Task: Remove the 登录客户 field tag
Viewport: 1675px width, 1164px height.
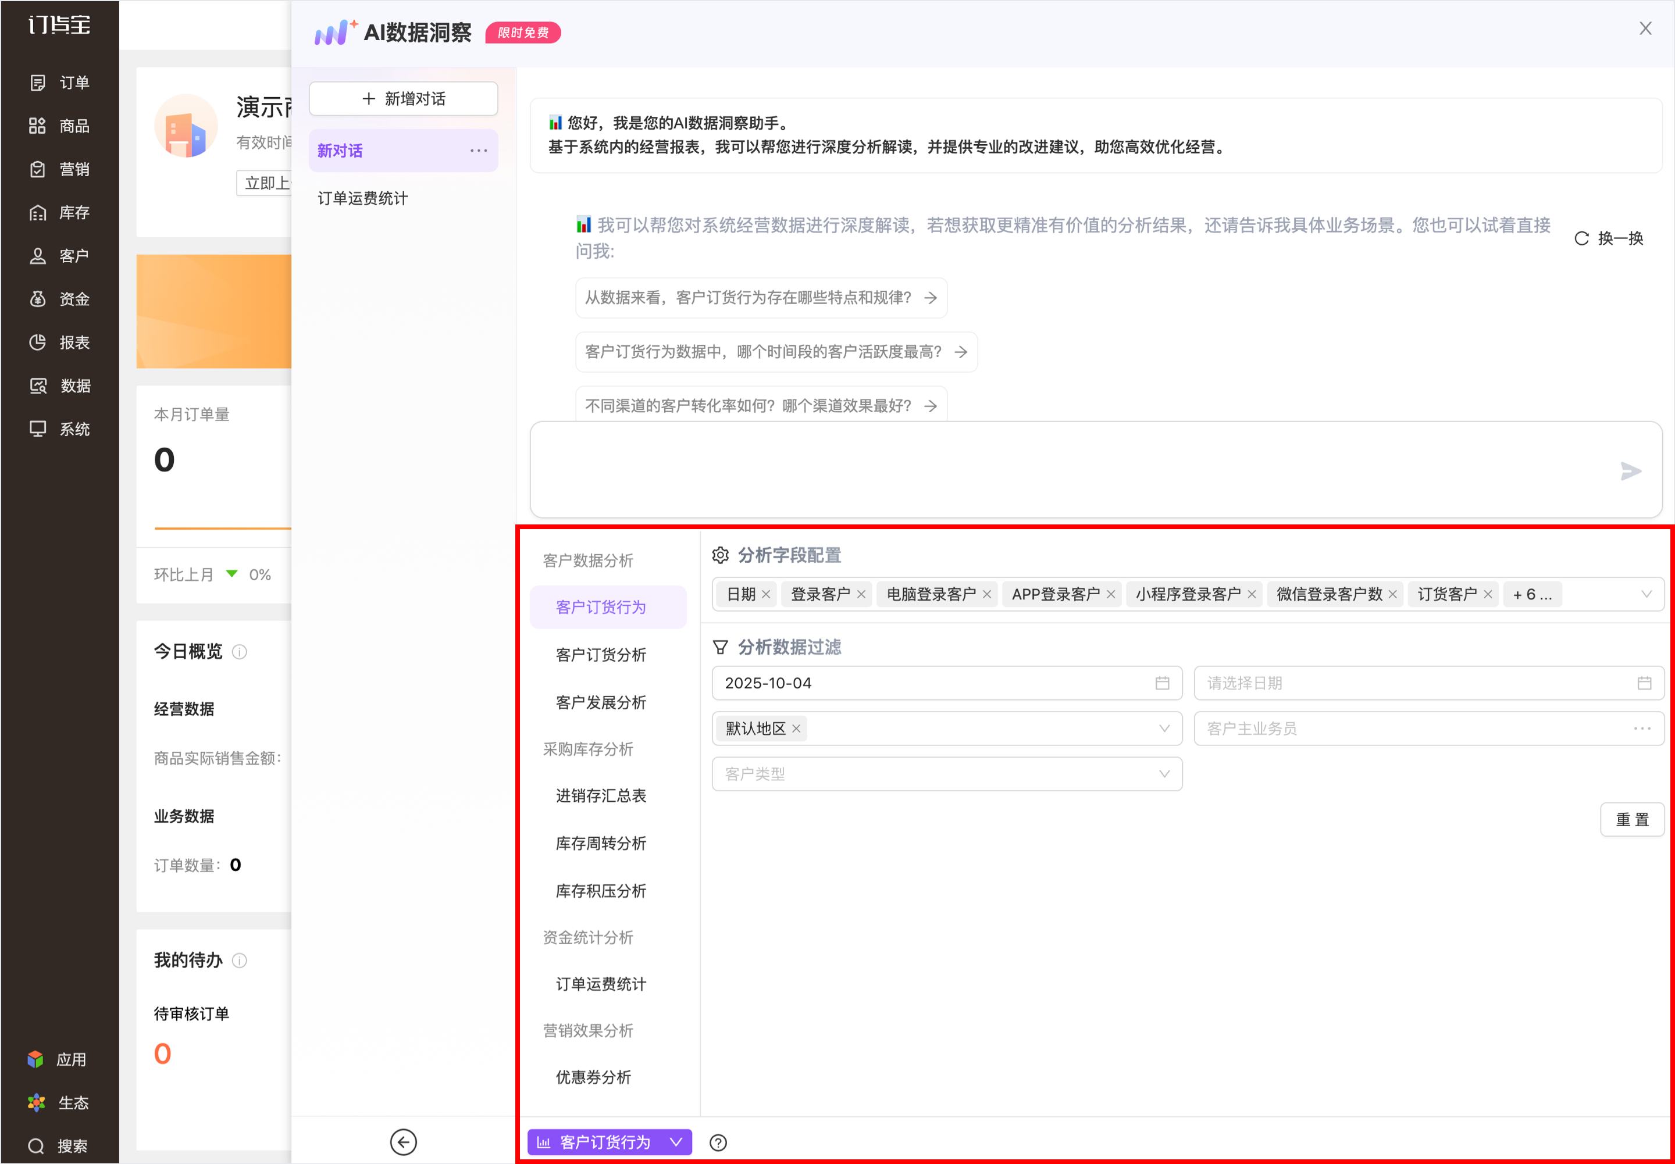Action: pyautogui.click(x=861, y=594)
